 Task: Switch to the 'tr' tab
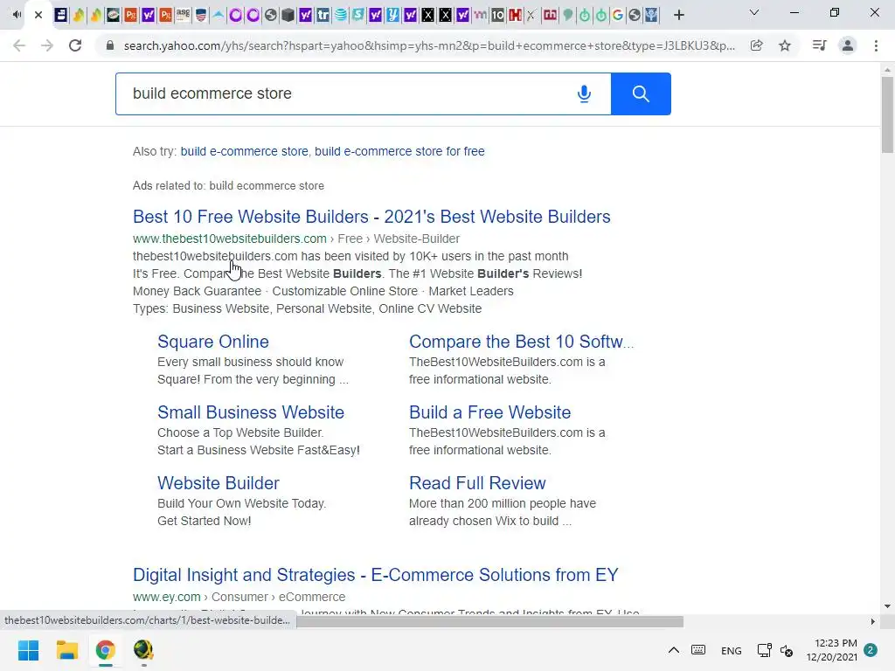(323, 15)
